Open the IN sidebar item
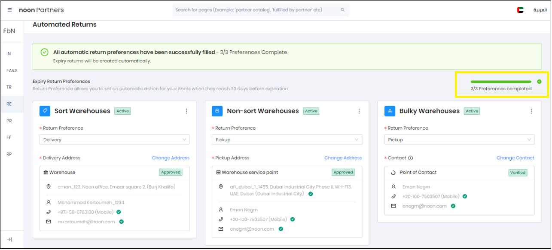This screenshot has width=552, height=250. (x=9, y=54)
